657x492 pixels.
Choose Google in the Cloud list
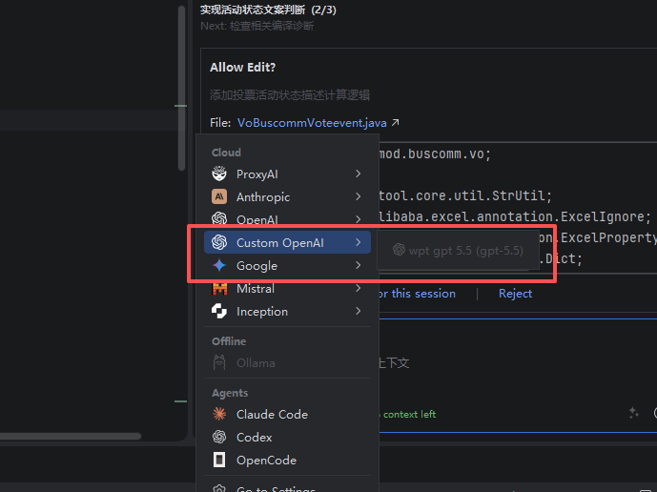click(287, 265)
